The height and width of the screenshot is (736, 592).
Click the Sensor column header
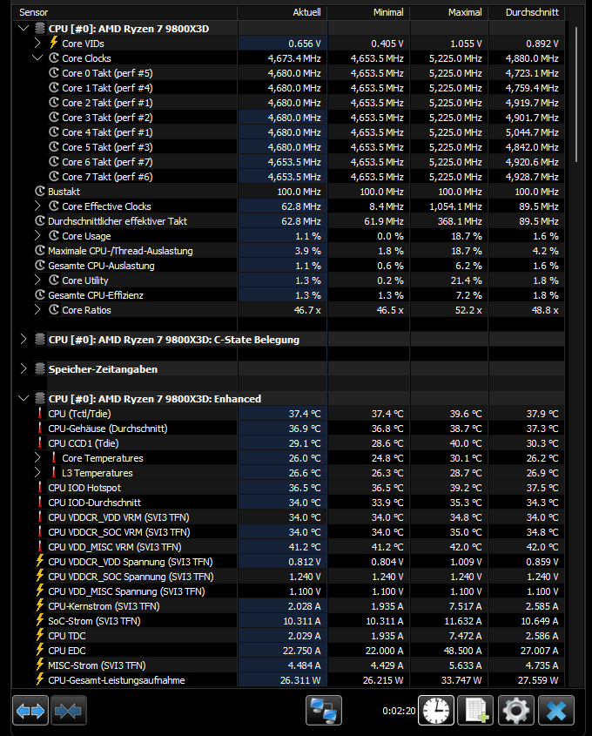(x=125, y=12)
